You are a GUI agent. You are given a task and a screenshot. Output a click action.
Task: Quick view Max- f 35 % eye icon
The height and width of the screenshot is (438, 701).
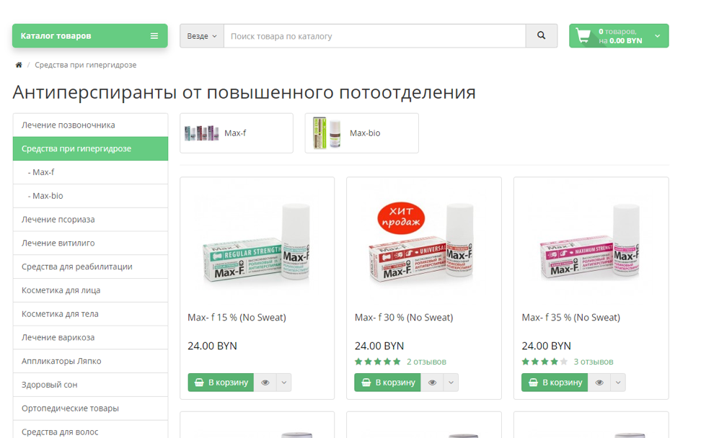point(599,383)
